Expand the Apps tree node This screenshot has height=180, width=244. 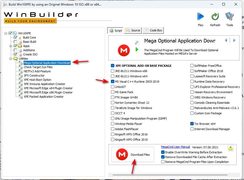coord(11,46)
